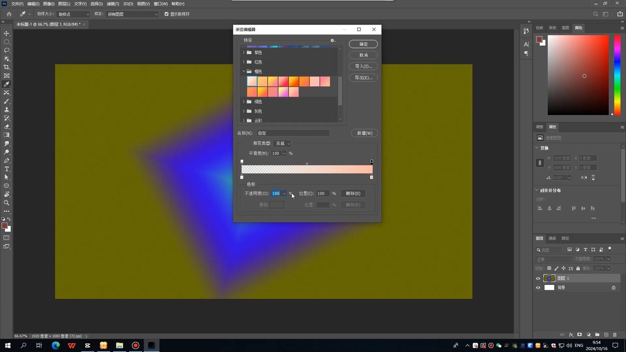Click the gear icon in presets
The image size is (626, 352).
pyautogui.click(x=333, y=40)
